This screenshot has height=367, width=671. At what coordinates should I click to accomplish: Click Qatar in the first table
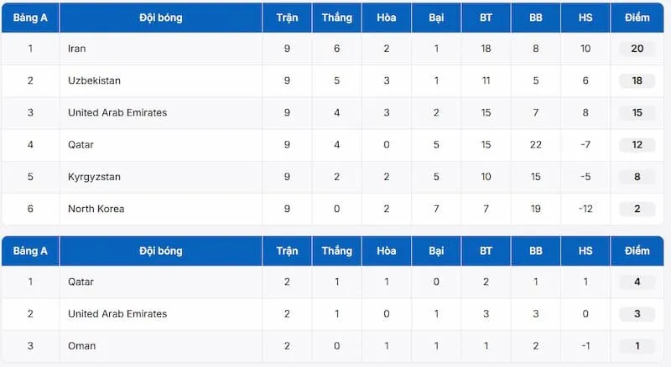pyautogui.click(x=81, y=144)
